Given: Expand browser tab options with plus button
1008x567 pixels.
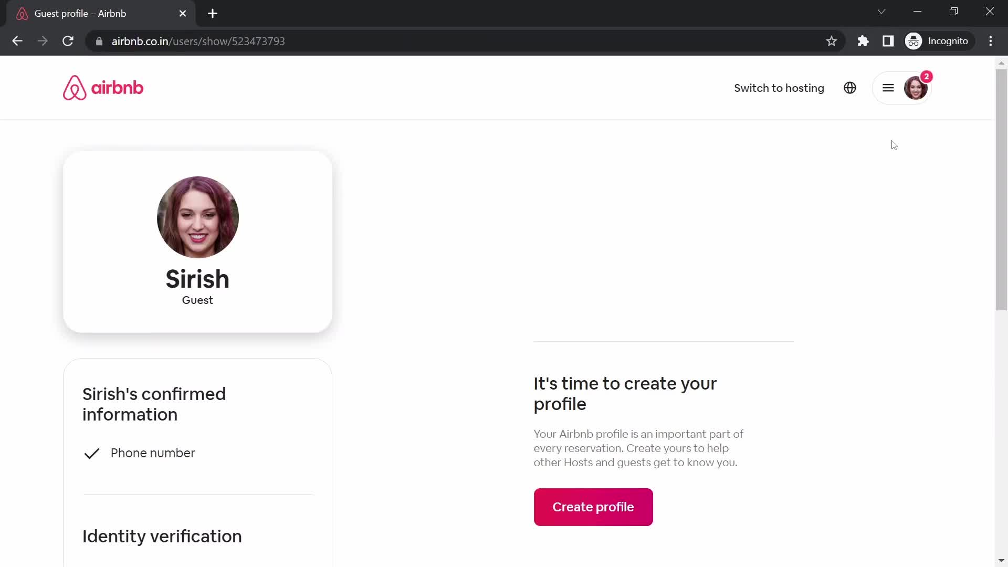Looking at the screenshot, I should tap(213, 14).
